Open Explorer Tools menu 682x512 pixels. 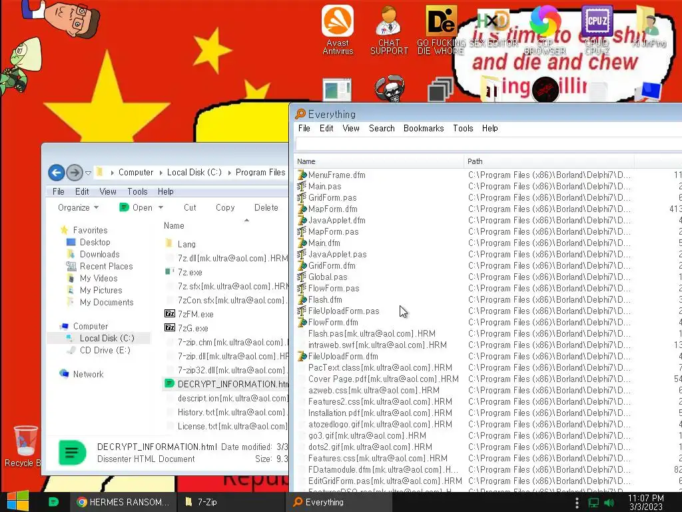pos(137,191)
